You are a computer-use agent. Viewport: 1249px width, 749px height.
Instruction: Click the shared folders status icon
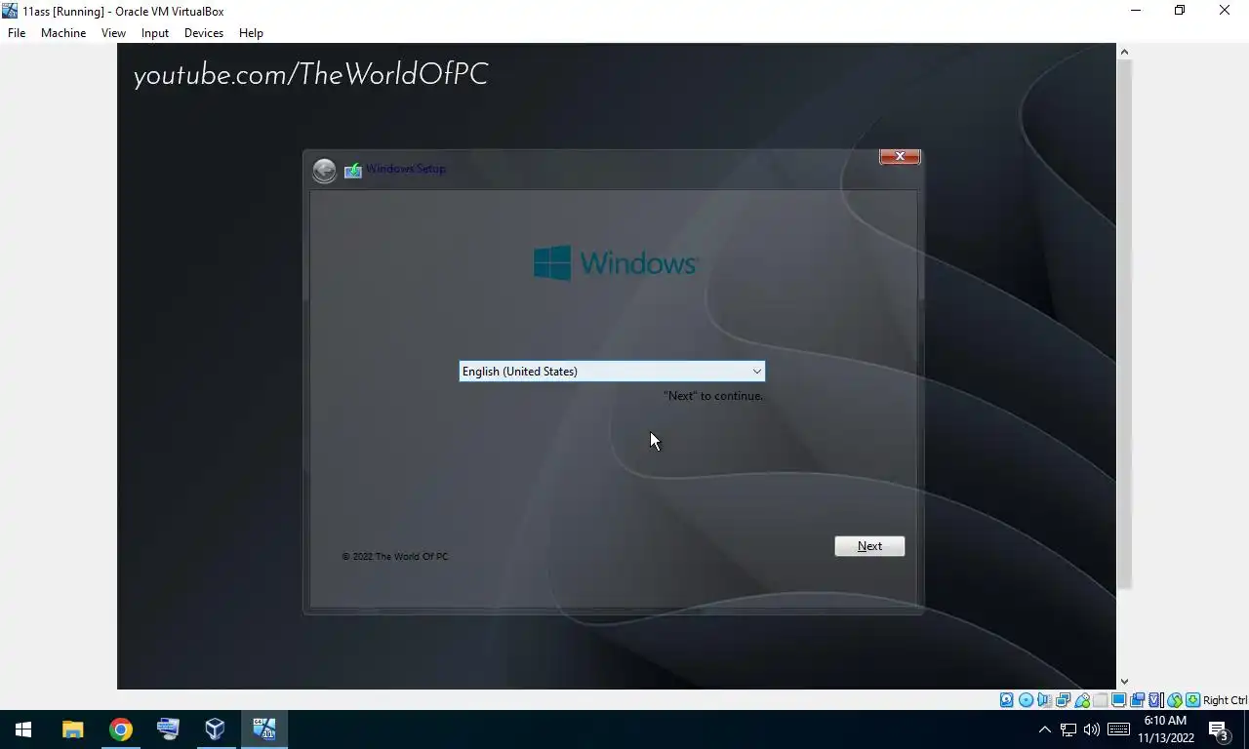point(1100,700)
